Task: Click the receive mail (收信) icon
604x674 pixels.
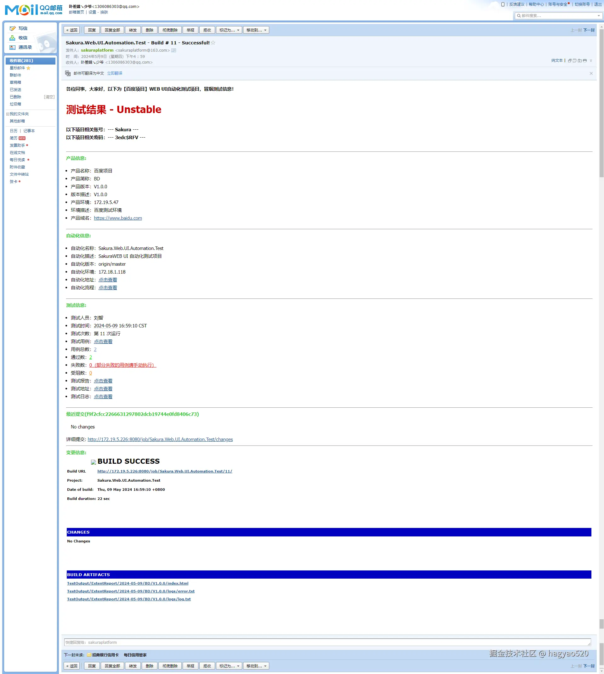Action: 13,38
